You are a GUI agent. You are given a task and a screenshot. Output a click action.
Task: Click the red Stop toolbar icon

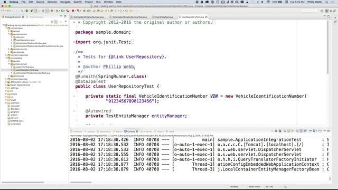[73, 11]
